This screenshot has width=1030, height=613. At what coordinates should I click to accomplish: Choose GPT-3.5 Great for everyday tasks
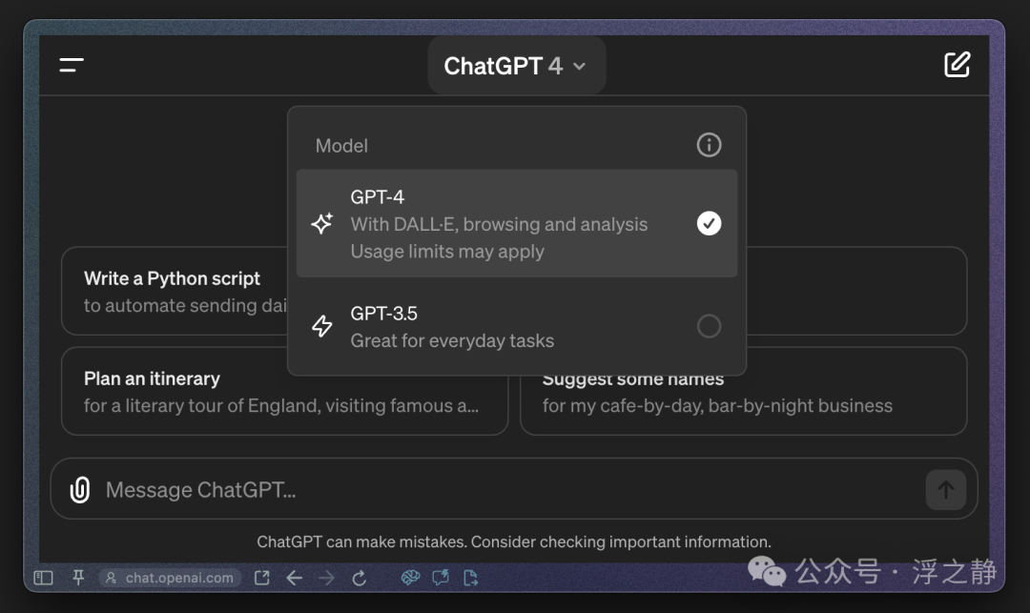pyautogui.click(x=517, y=326)
